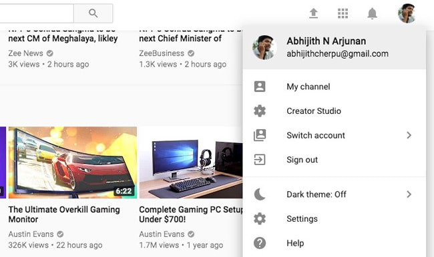Click abhijithcherpu@gmail.com email text
The image size is (434, 257).
337,53
